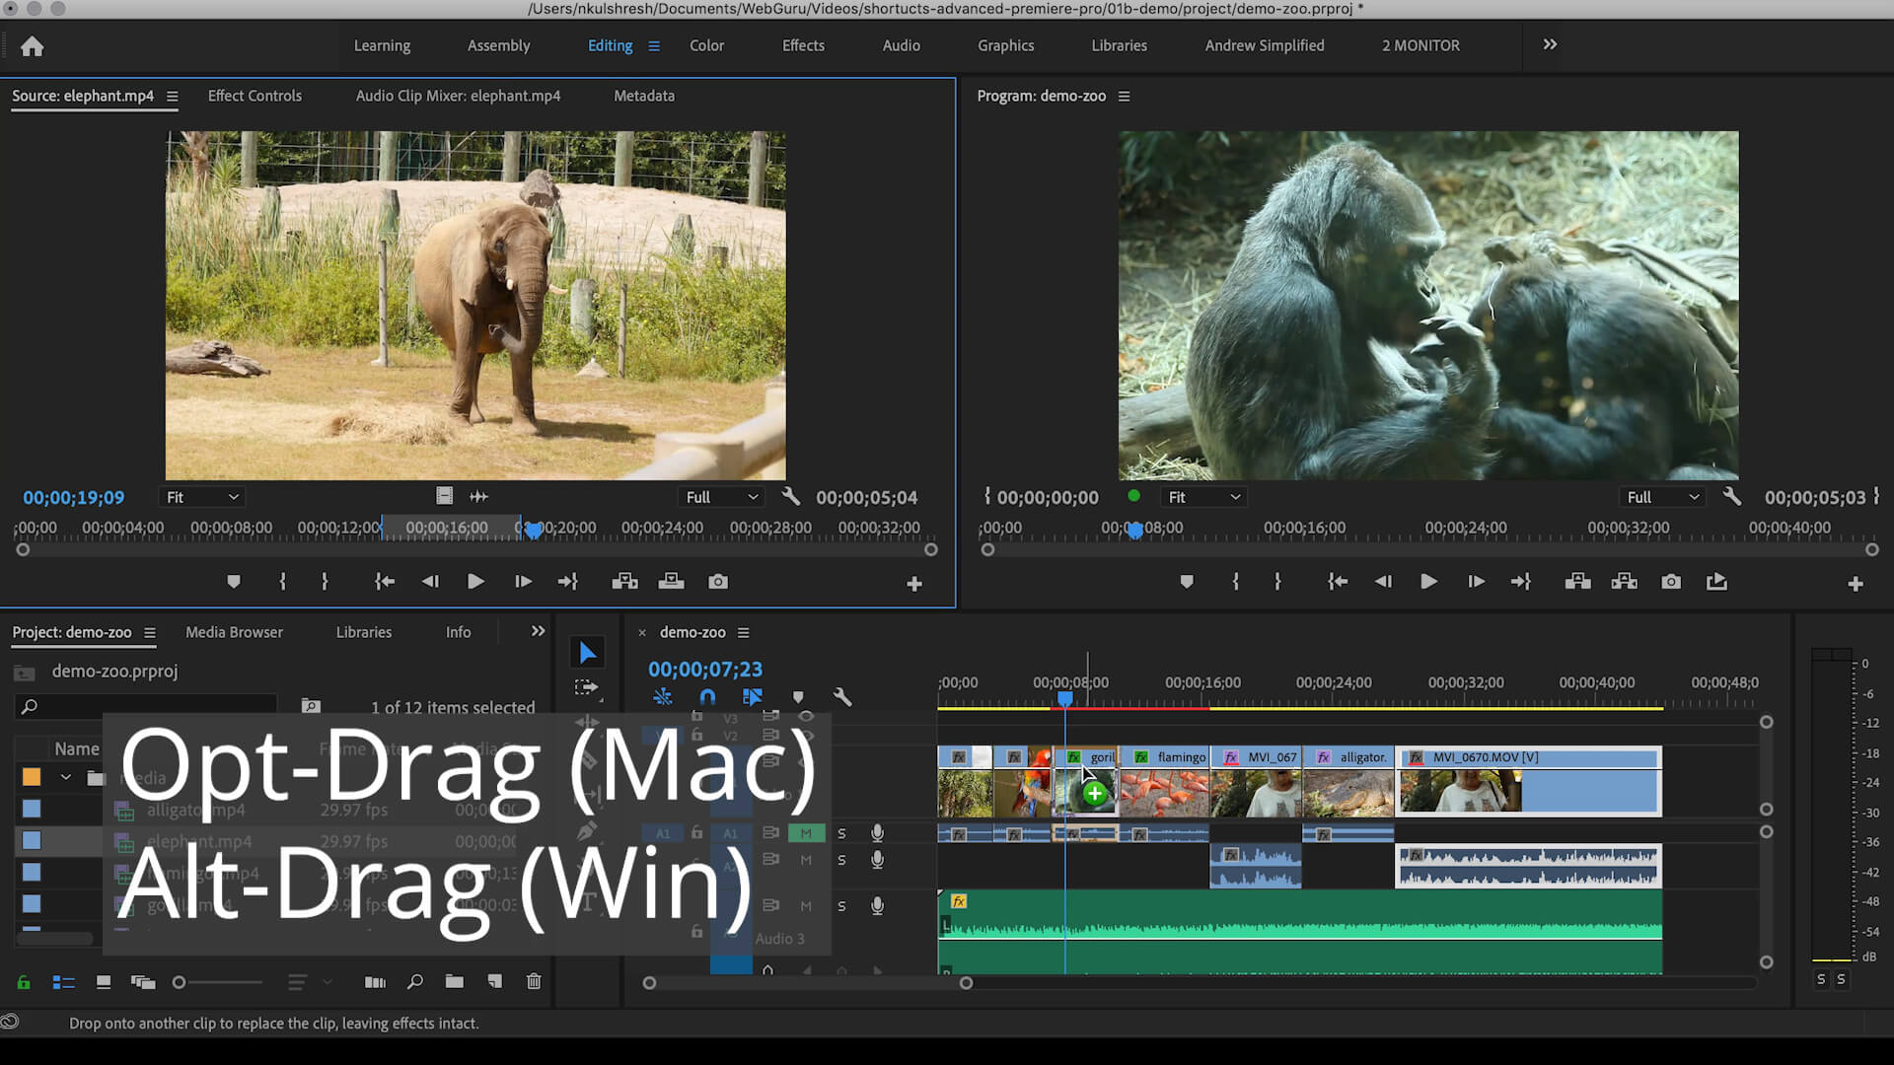Show hidden Project panel tabs chevron
This screenshot has height=1065, width=1894.
pyautogui.click(x=538, y=631)
